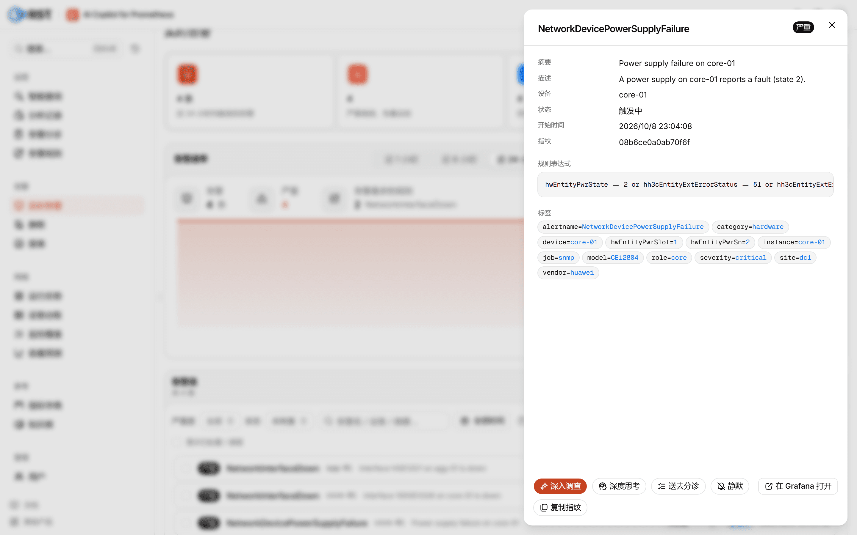Select the job=snmp label chip

(x=558, y=258)
